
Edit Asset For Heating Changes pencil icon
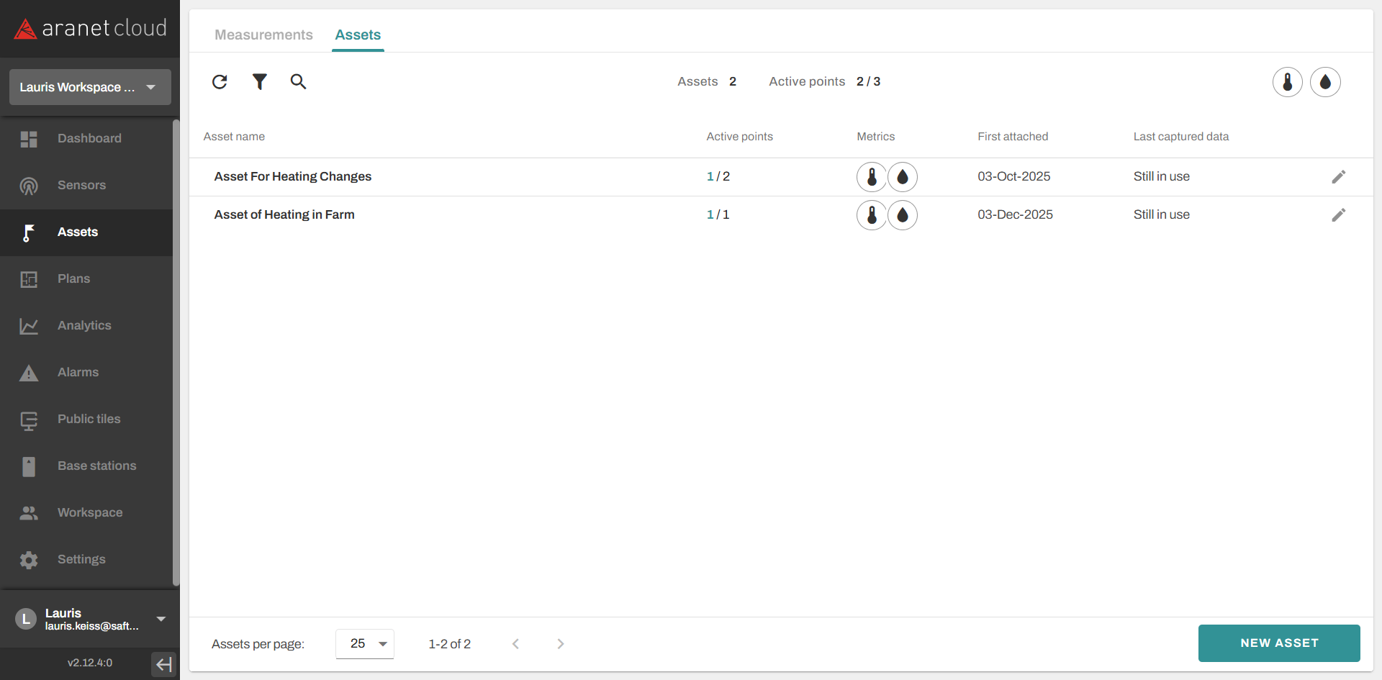[1338, 177]
